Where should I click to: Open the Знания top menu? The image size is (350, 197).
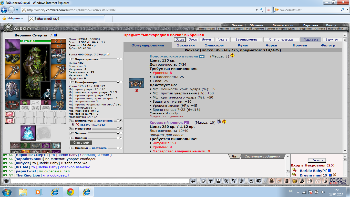coord(237,25)
